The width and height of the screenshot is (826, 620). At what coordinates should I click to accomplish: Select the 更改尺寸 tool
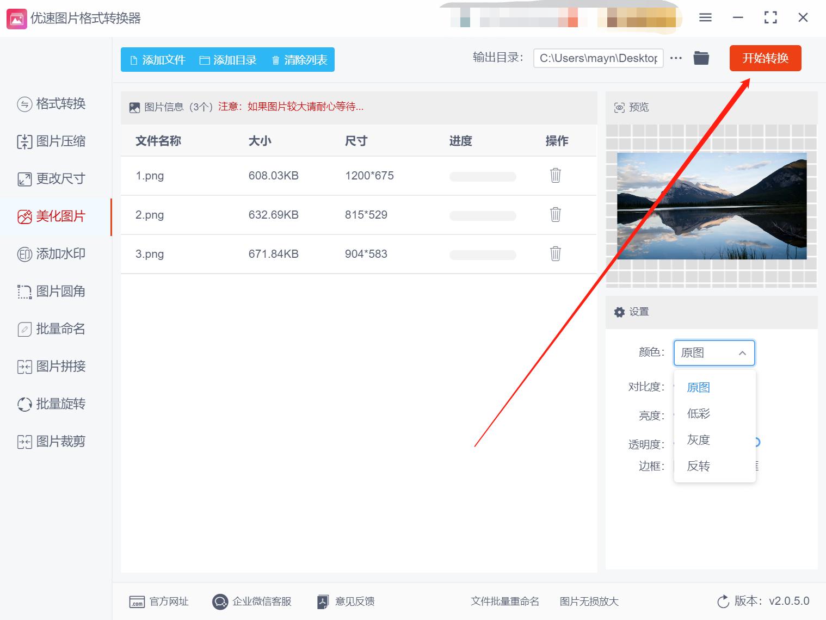(x=54, y=178)
